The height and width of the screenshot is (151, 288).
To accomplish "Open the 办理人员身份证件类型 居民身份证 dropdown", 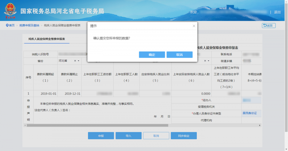I will (251, 113).
